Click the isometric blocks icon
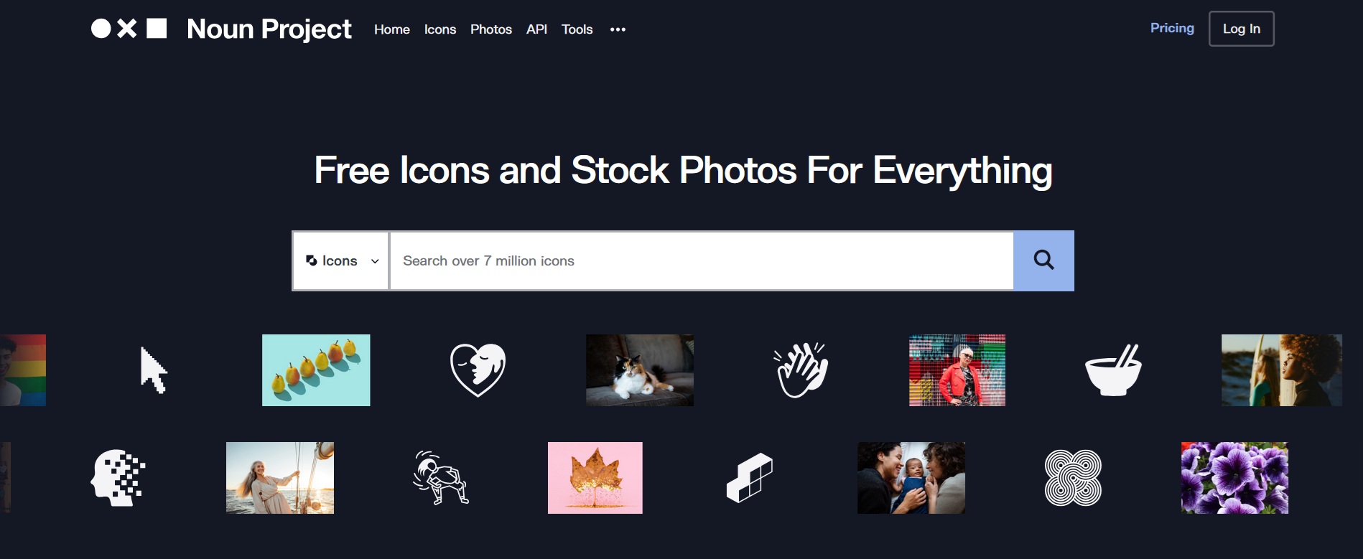The width and height of the screenshot is (1363, 559). (749, 478)
